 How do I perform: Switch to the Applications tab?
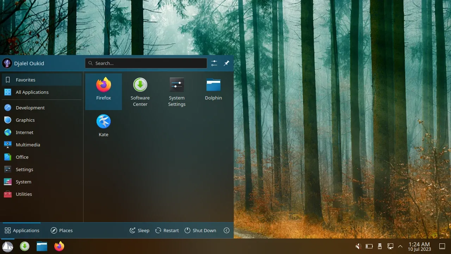[x=22, y=230]
